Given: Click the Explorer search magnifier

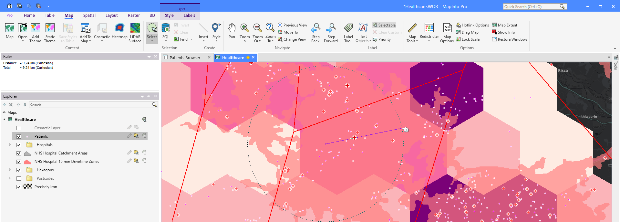Looking at the screenshot, I should 154,105.
